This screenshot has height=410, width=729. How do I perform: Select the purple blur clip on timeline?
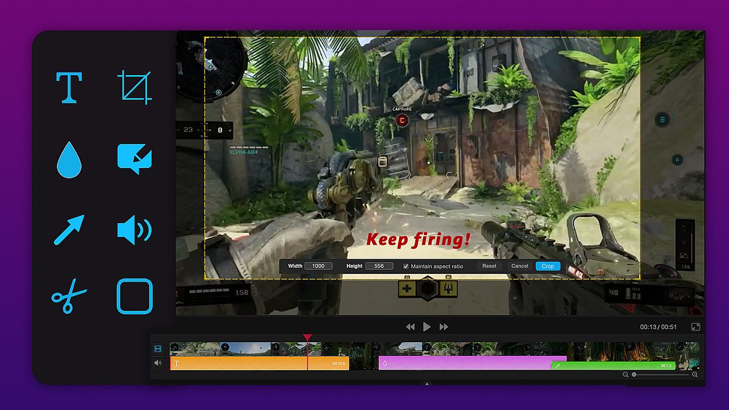(472, 363)
